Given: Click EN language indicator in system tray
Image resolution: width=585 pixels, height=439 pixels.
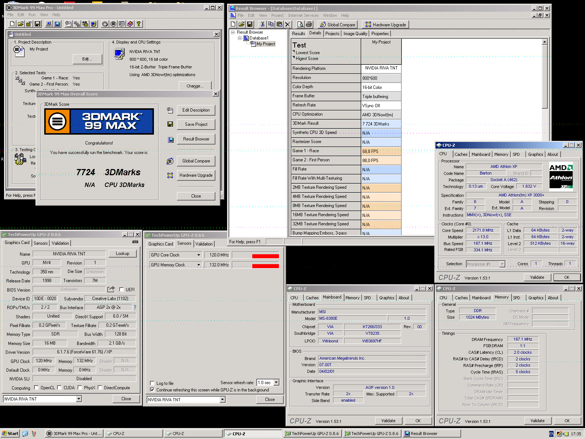Looking at the screenshot, I should (551, 434).
